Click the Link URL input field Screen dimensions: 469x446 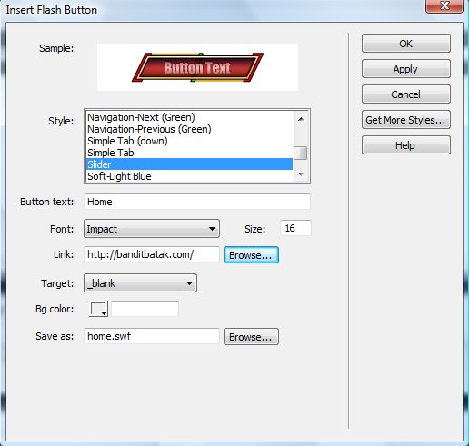pos(152,254)
